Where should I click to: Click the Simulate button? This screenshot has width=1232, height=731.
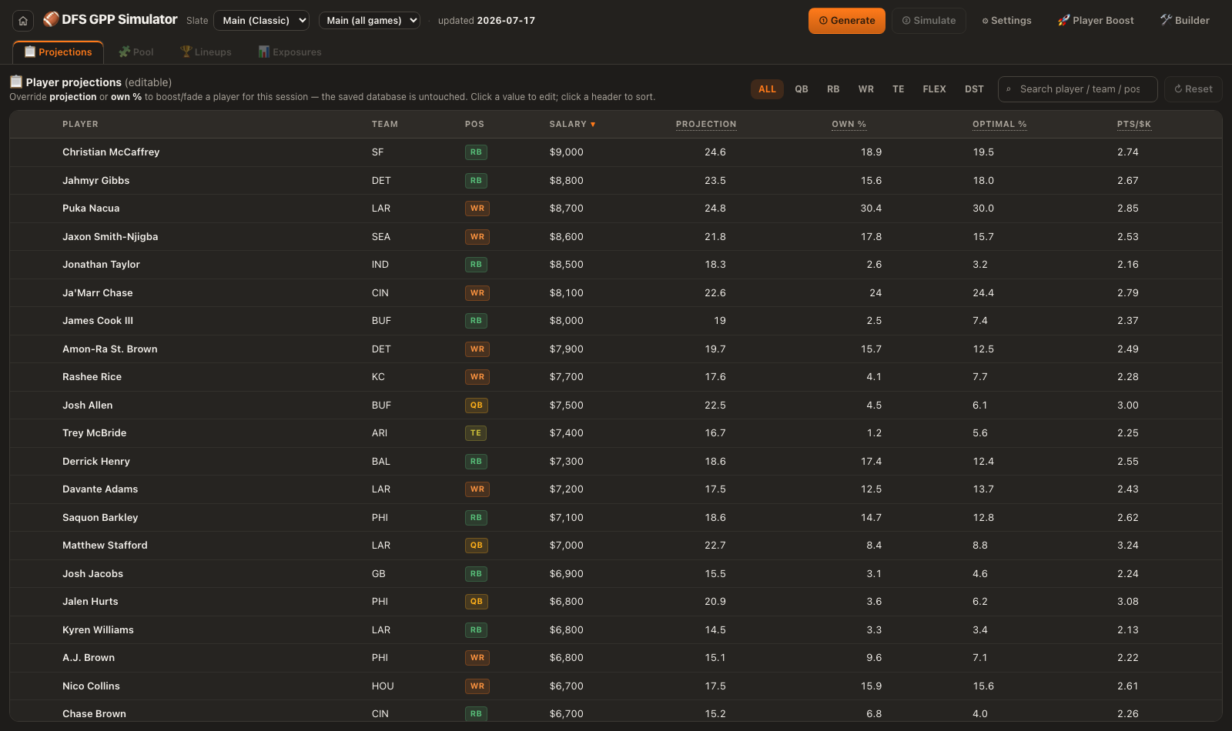pos(929,21)
